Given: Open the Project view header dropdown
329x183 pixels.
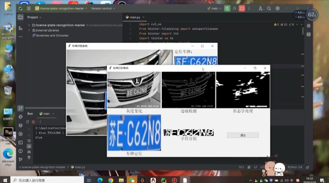Looking at the screenshot, I should point(34,17).
